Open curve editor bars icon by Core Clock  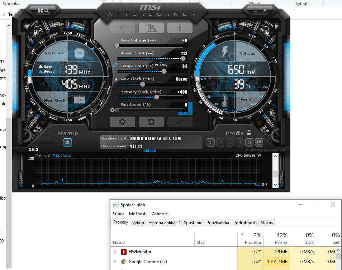(115, 79)
